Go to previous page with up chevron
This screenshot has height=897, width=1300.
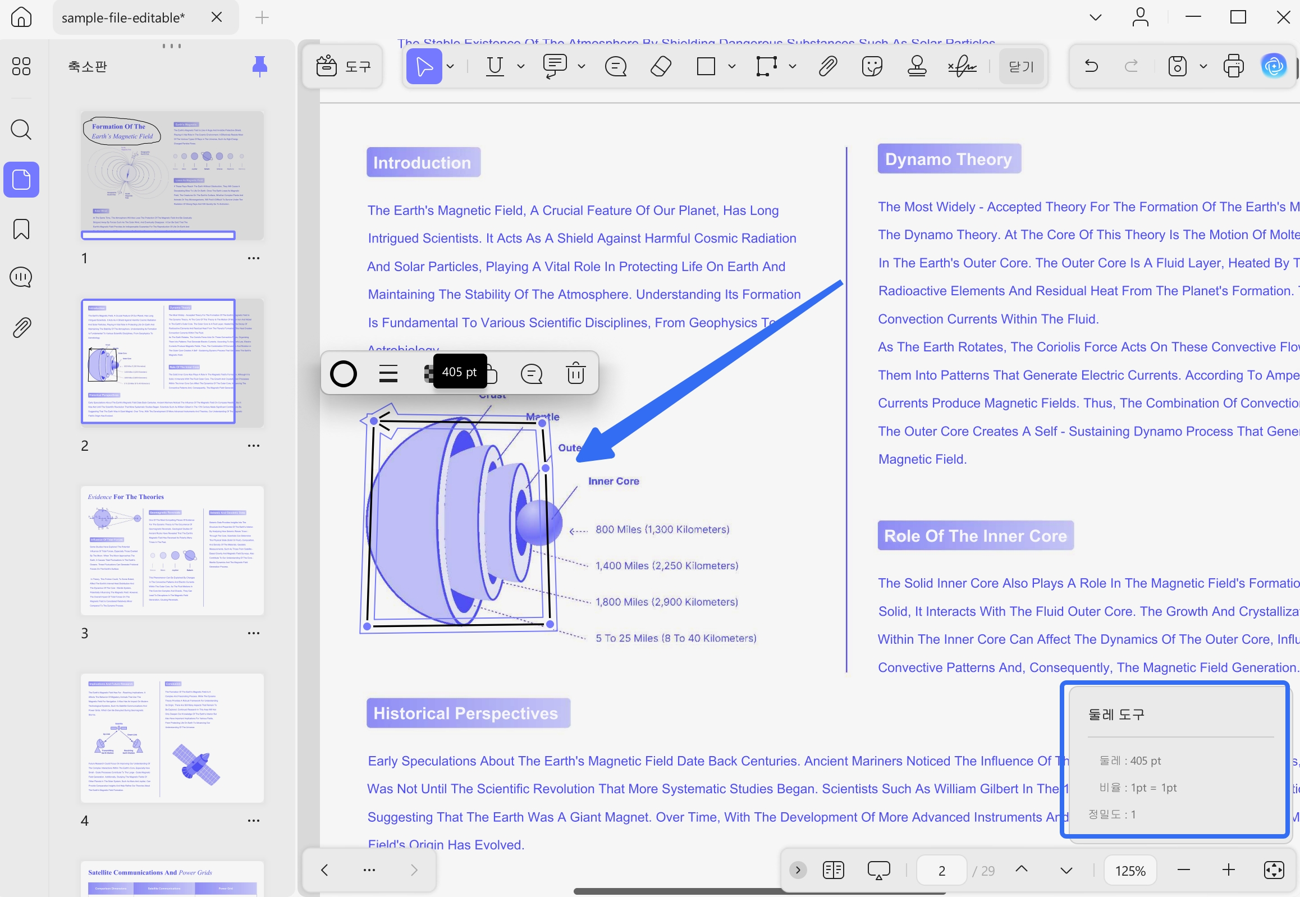1022,869
